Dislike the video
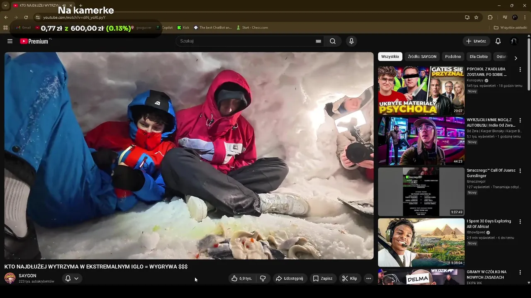 263,279
